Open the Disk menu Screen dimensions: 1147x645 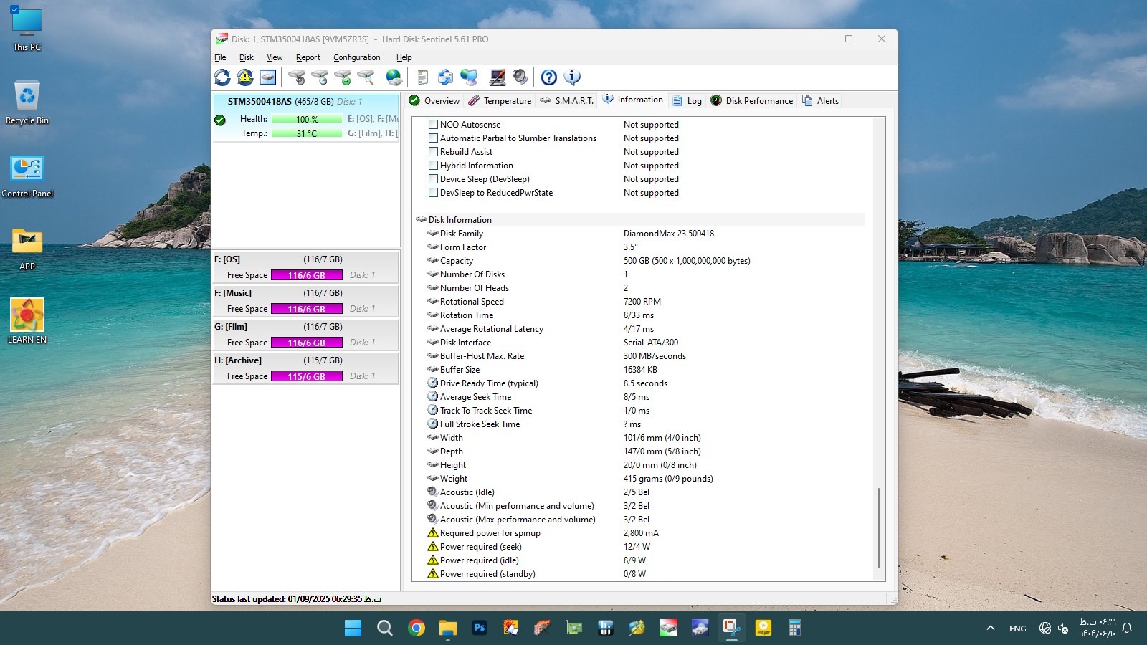[247, 57]
